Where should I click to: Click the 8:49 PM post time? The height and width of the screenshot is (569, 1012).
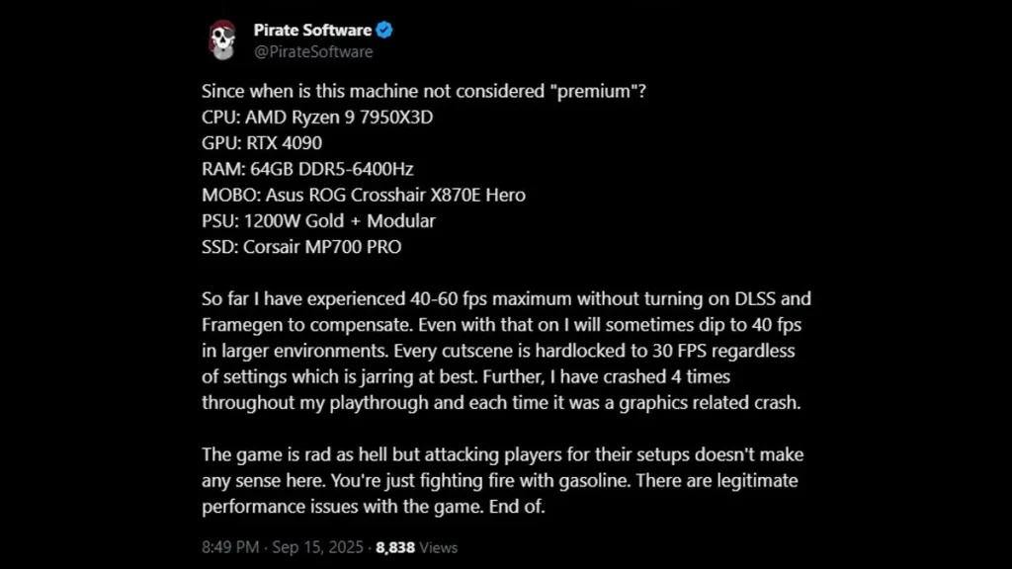[230, 546]
